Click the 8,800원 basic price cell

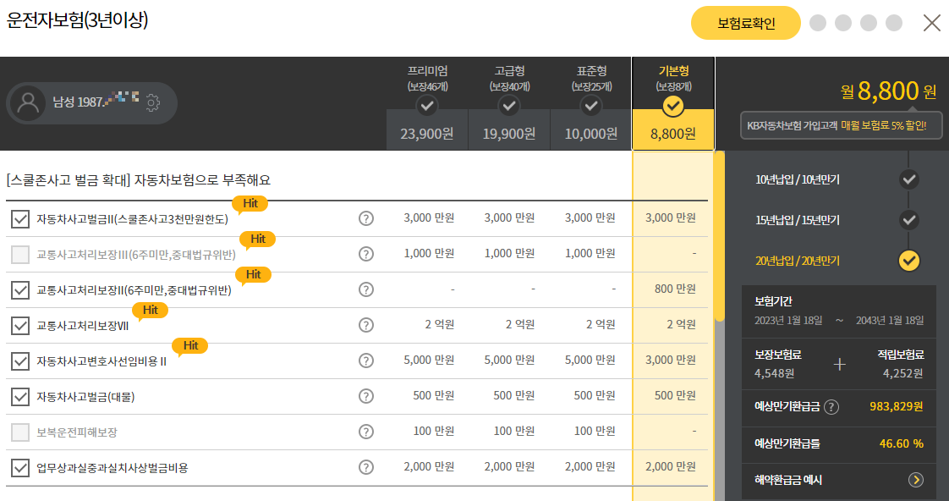673,133
